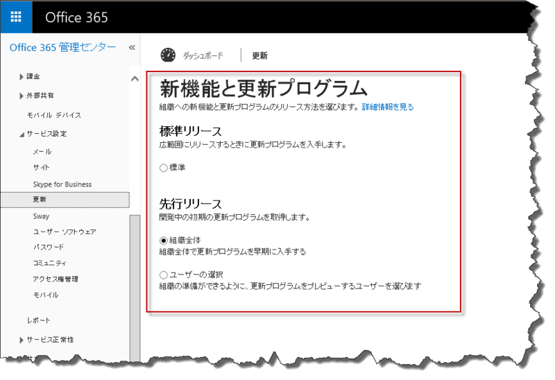Open パスワード settings
Image resolution: width=555 pixels, height=380 pixels.
tap(48, 247)
